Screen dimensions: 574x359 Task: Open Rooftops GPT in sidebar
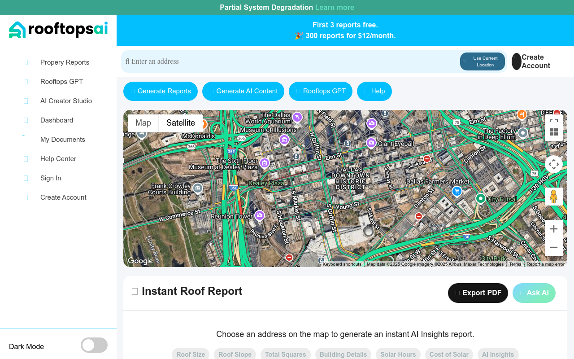pyautogui.click(x=61, y=82)
